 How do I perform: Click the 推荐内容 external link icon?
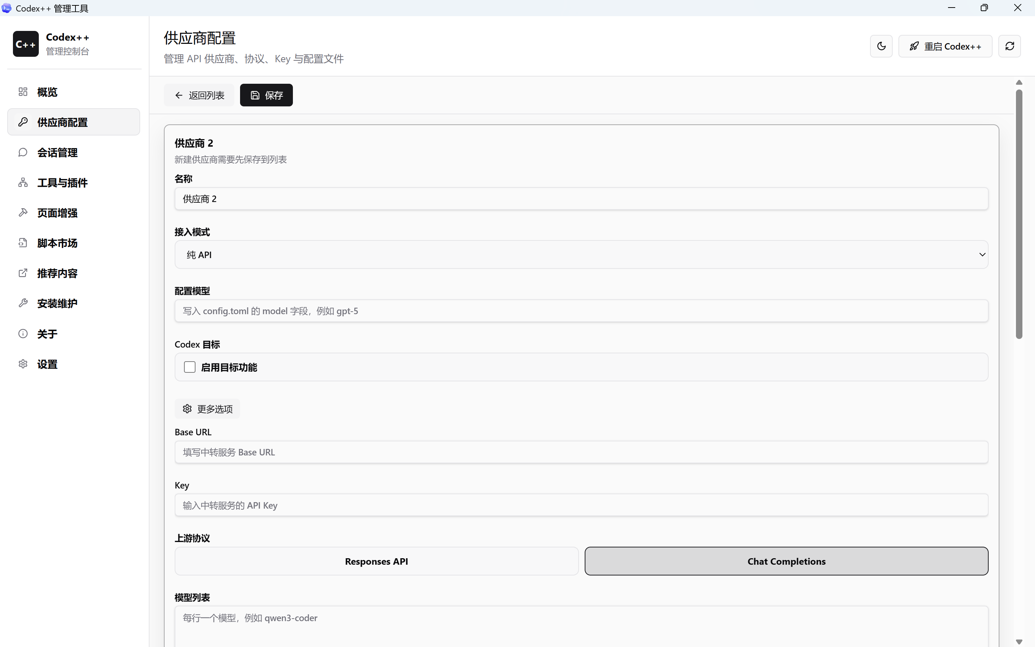coord(23,273)
